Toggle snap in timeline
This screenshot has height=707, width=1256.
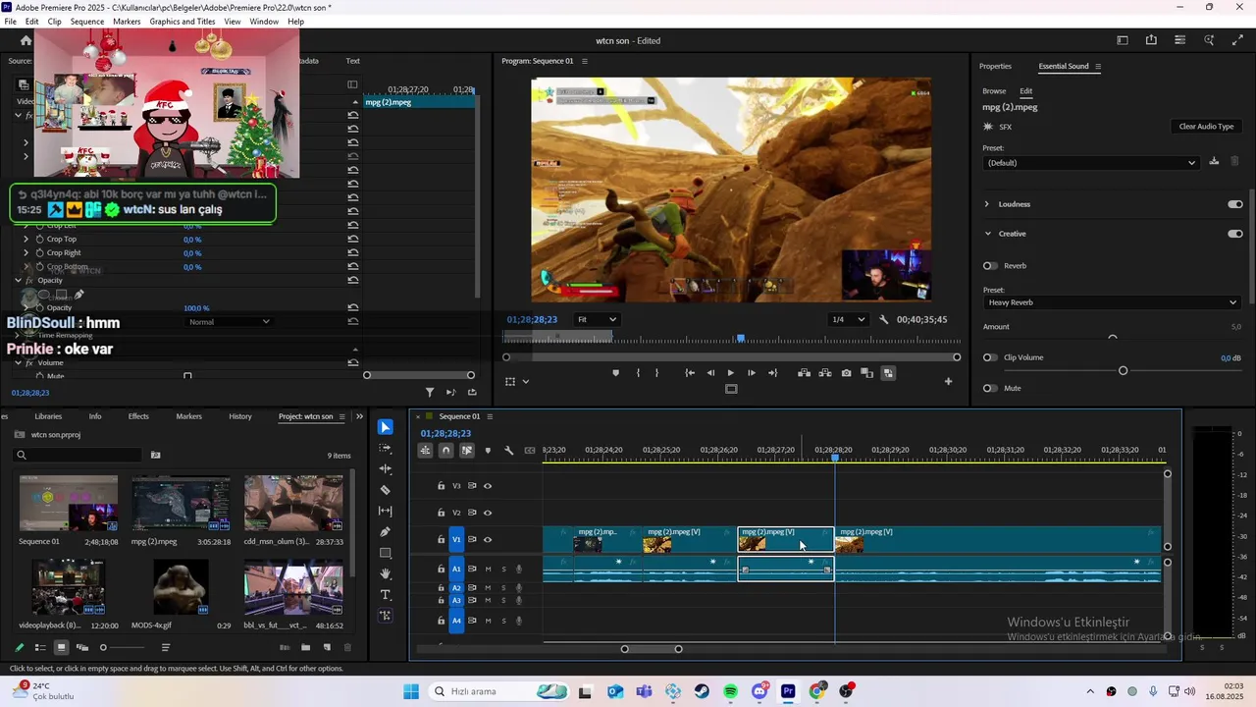445,451
